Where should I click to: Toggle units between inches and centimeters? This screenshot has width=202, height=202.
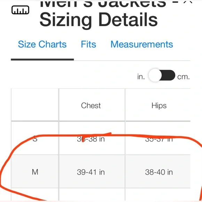click(x=162, y=75)
